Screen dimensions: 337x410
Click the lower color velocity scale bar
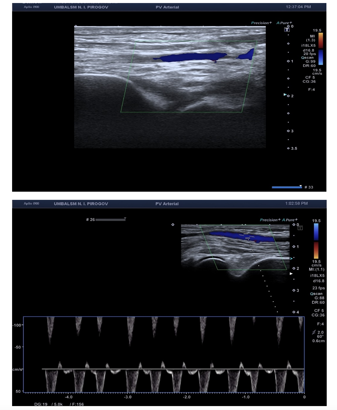coord(316,241)
